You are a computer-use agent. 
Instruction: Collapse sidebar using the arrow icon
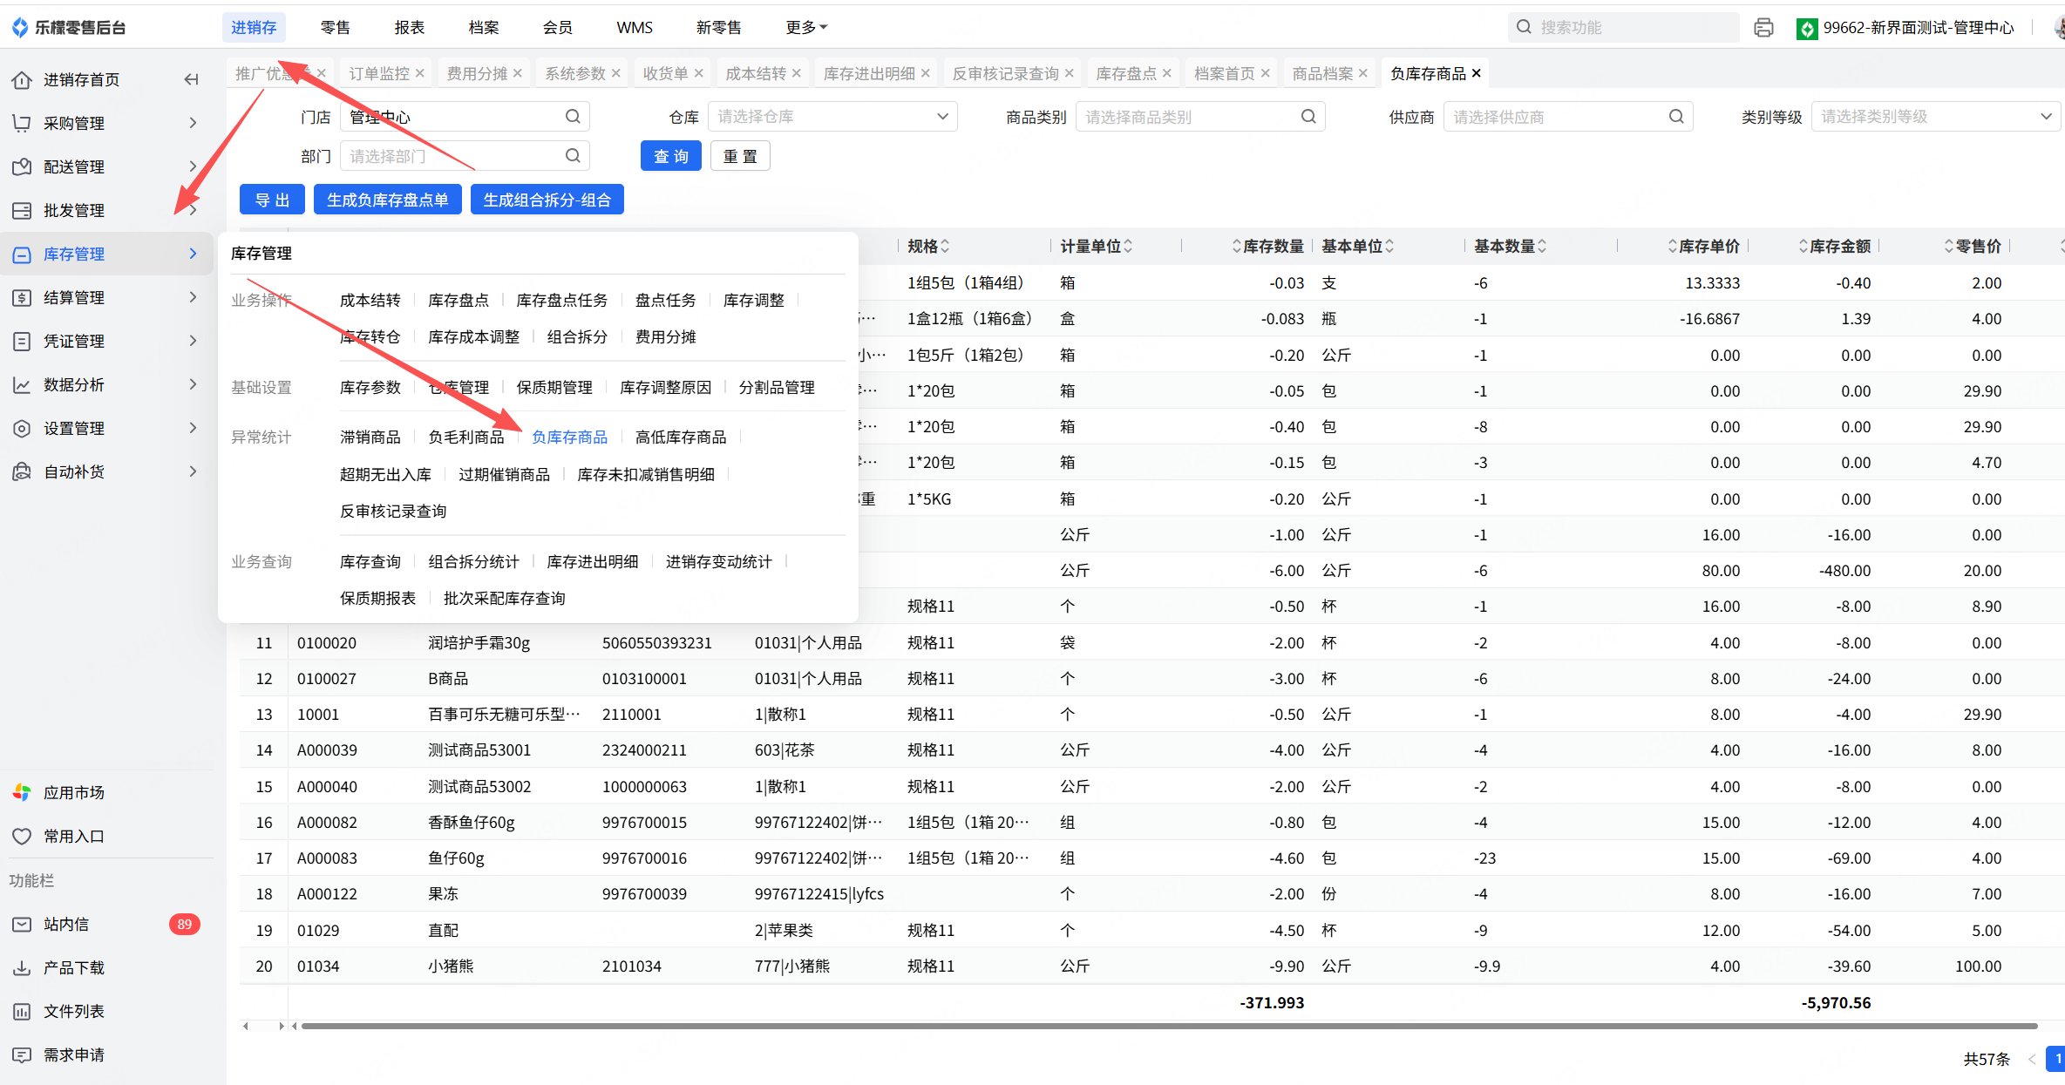point(191,79)
